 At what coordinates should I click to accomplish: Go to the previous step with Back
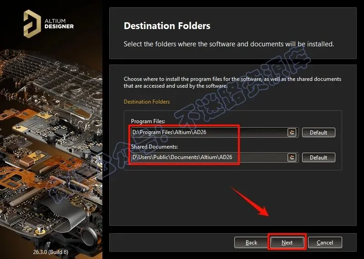click(251, 243)
